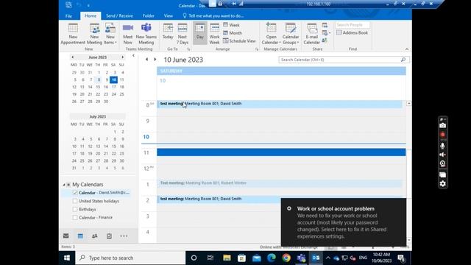Go to next day with forward arrow
Image resolution: width=471 pixels, height=265 pixels.
click(155, 60)
